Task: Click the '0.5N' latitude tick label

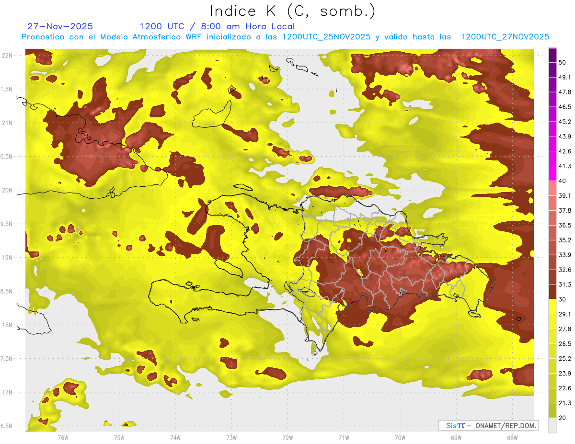Action: (7, 157)
